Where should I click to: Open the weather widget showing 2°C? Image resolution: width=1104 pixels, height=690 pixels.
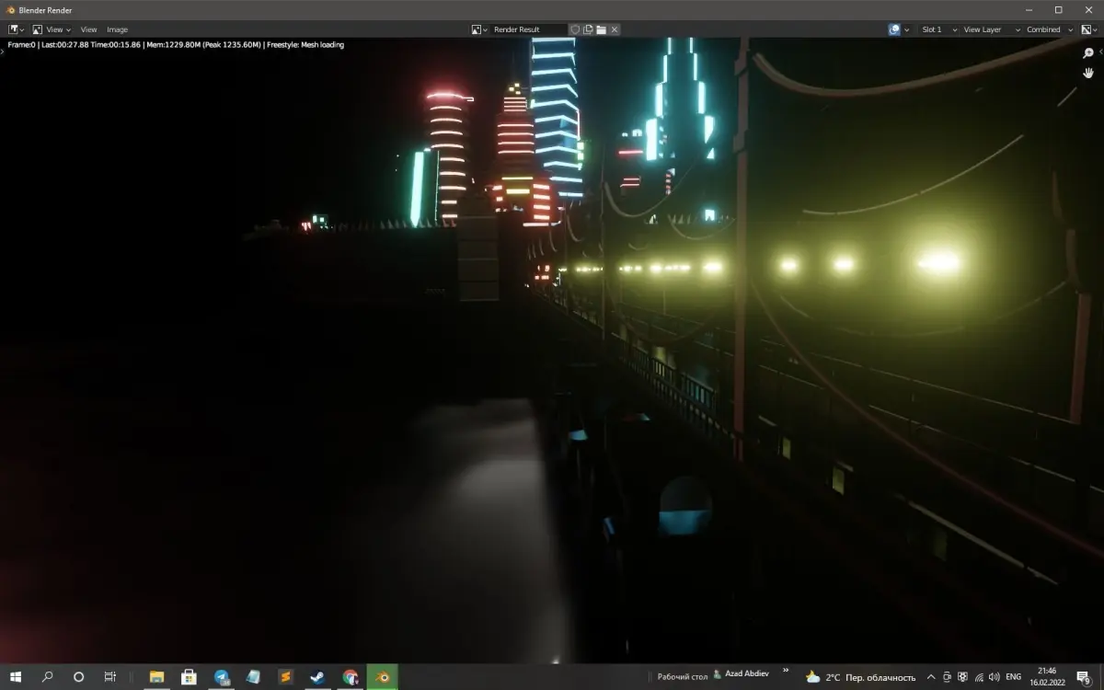[x=861, y=677]
